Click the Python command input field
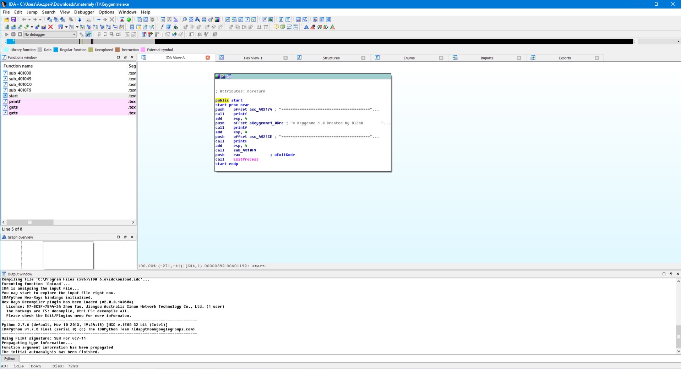 [x=350, y=359]
